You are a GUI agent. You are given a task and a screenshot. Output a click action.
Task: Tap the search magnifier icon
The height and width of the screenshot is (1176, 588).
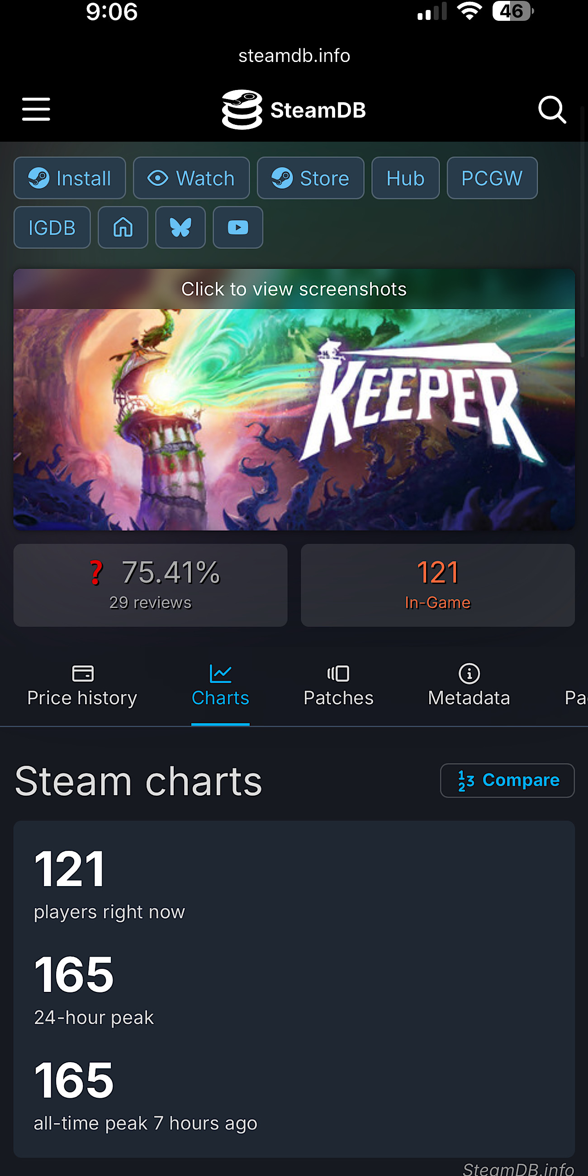(552, 109)
